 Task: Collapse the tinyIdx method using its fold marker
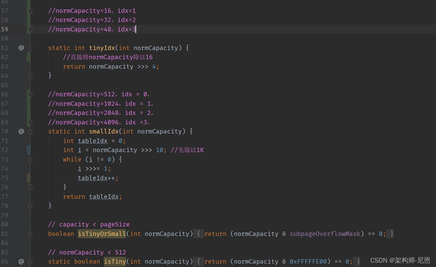click(30, 48)
